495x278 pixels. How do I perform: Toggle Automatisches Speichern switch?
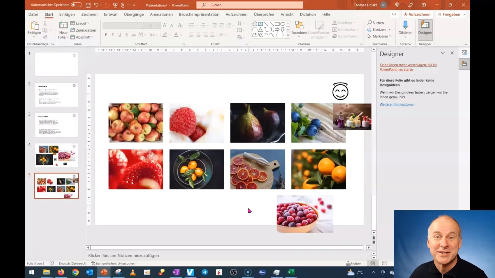pos(76,5)
